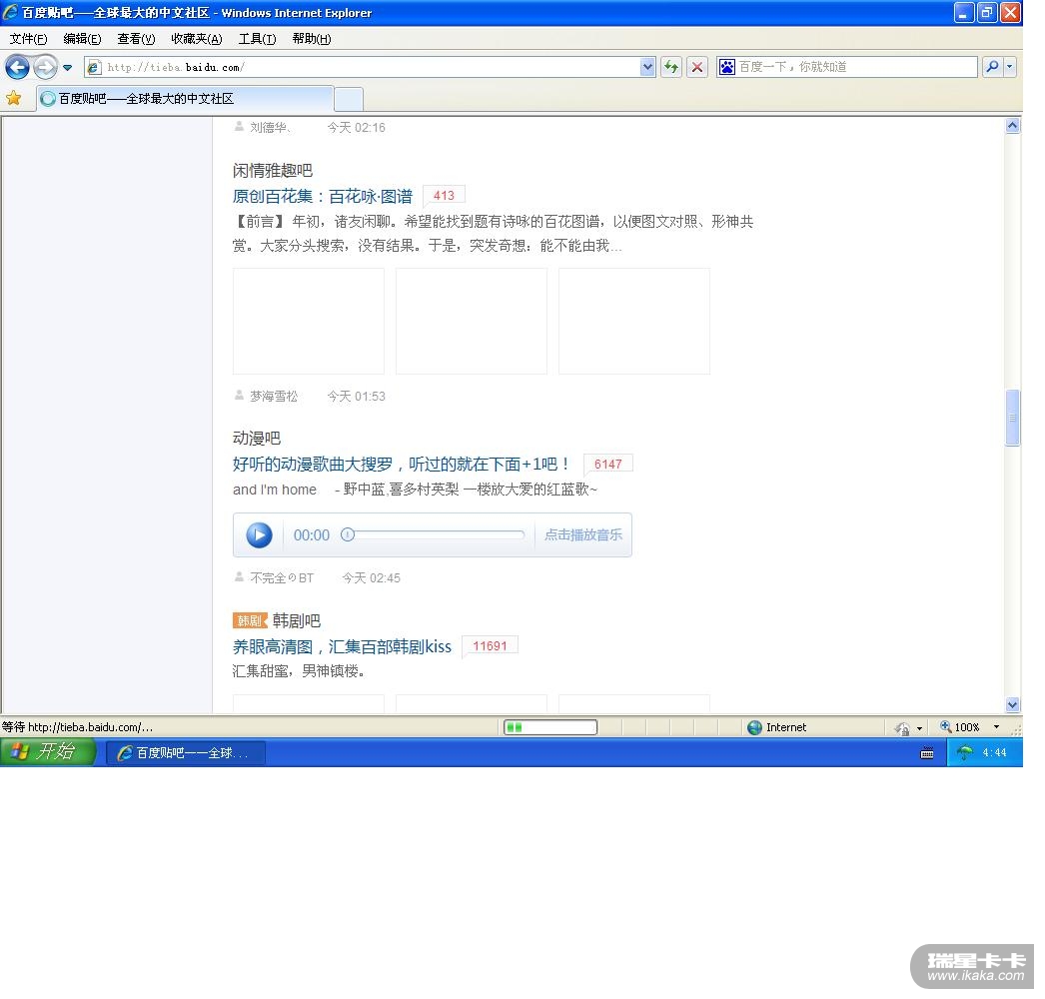This screenshot has height=999, width=1045.
Task: Click the Refresh page icon
Action: coord(671,67)
